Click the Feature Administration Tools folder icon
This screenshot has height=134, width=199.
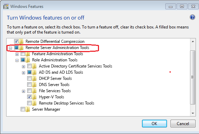pyautogui.click(x=27, y=54)
